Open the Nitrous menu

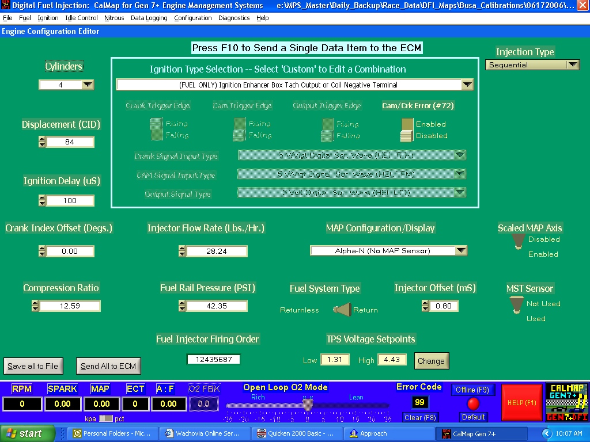click(114, 18)
